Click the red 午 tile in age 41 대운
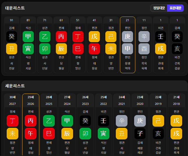 (94, 49)
